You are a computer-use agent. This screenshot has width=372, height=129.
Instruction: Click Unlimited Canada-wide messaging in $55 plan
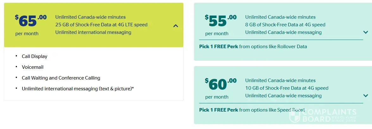283,32
